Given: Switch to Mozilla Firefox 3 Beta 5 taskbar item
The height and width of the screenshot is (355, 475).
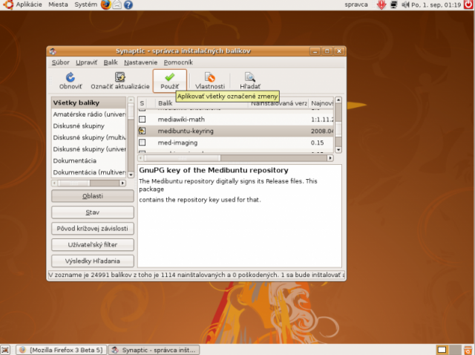Looking at the screenshot, I should [62, 350].
